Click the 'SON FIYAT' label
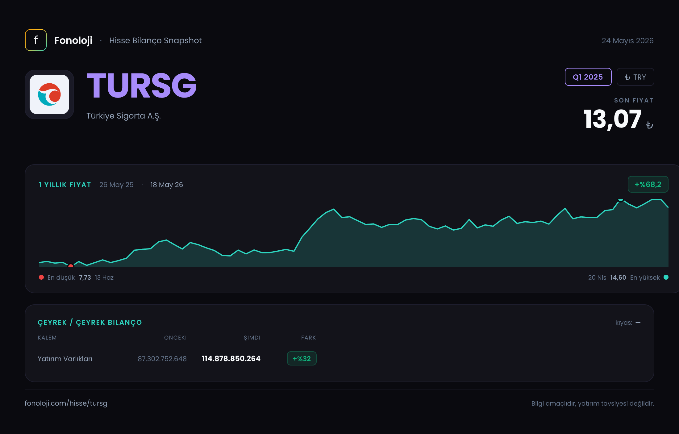Image resolution: width=679 pixels, height=434 pixels. click(x=634, y=100)
